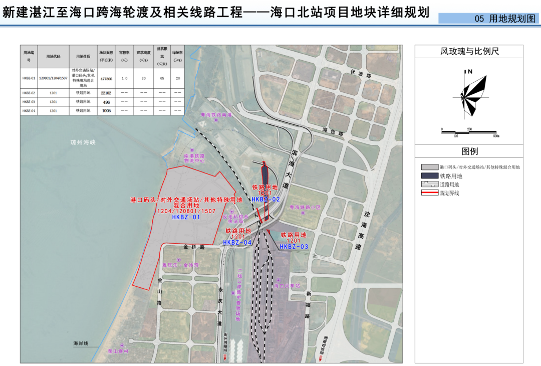Screen dimensions: 541x366
Task: Select the underlined HKBZ-04 map label
Action: pos(237,243)
